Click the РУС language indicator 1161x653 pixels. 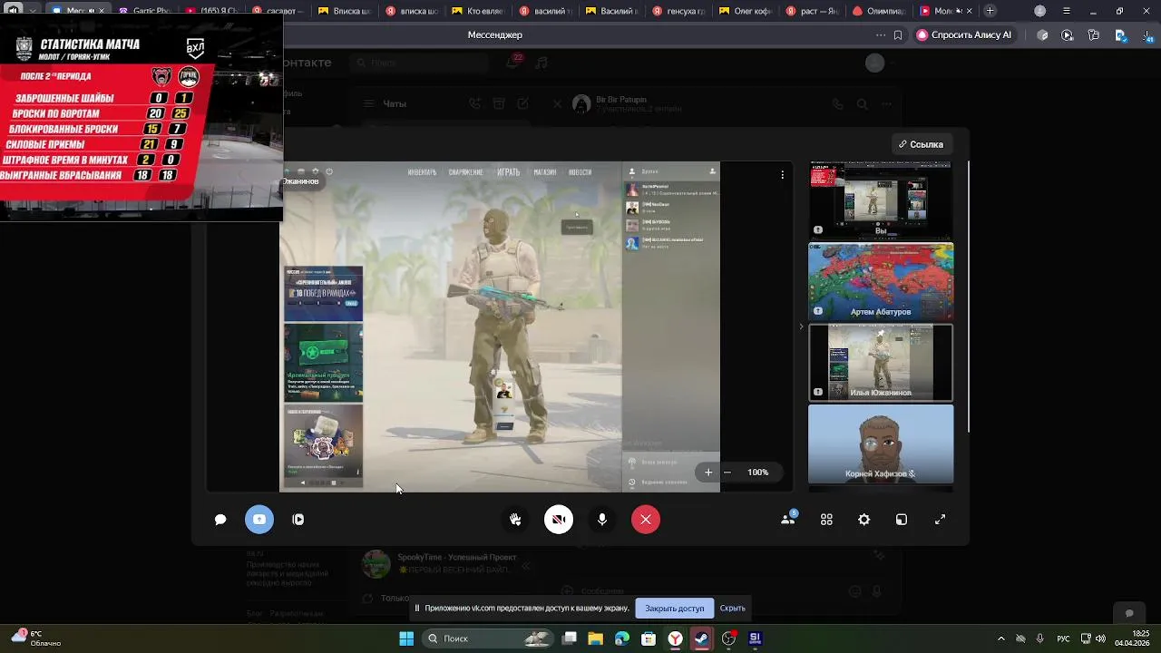pyautogui.click(x=1063, y=638)
